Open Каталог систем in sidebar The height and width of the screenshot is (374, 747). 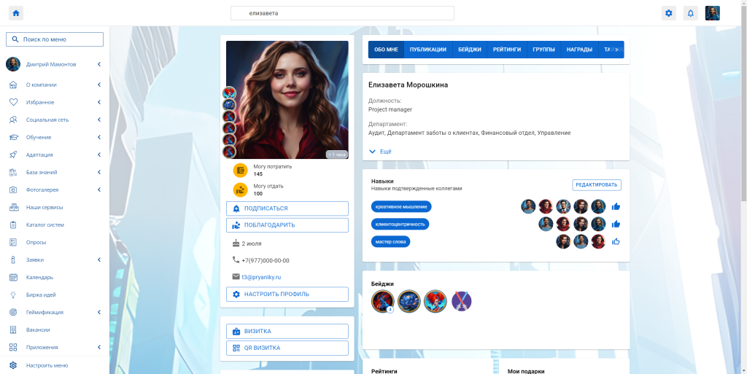[45, 225]
